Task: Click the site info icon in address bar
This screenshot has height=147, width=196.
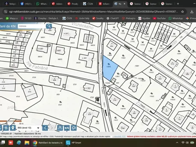Action: click(6, 12)
